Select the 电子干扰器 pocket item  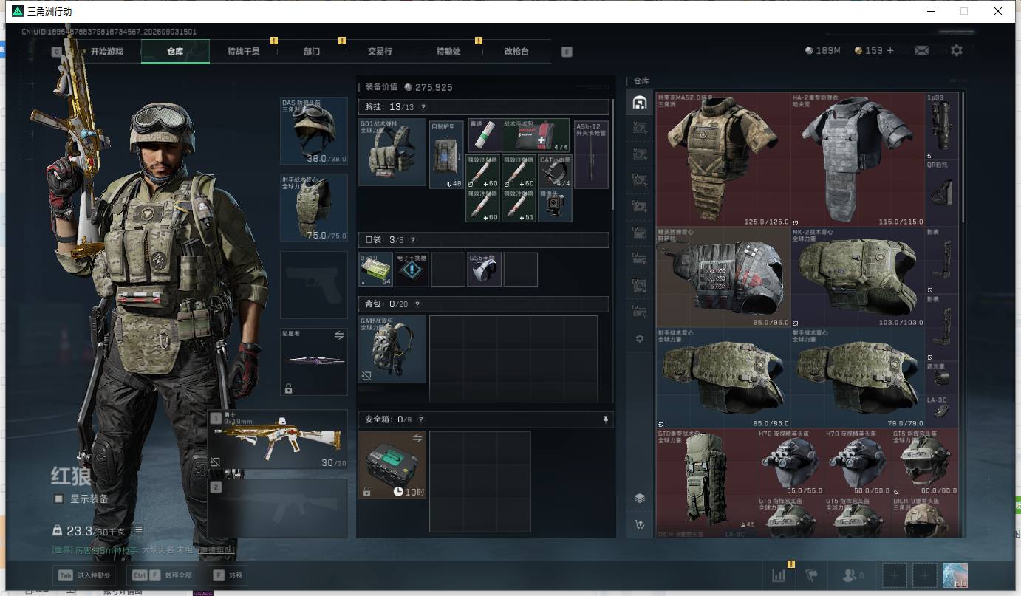(x=412, y=270)
